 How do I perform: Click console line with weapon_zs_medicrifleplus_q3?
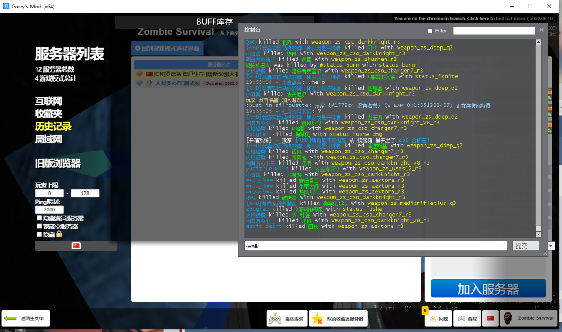click(x=350, y=203)
